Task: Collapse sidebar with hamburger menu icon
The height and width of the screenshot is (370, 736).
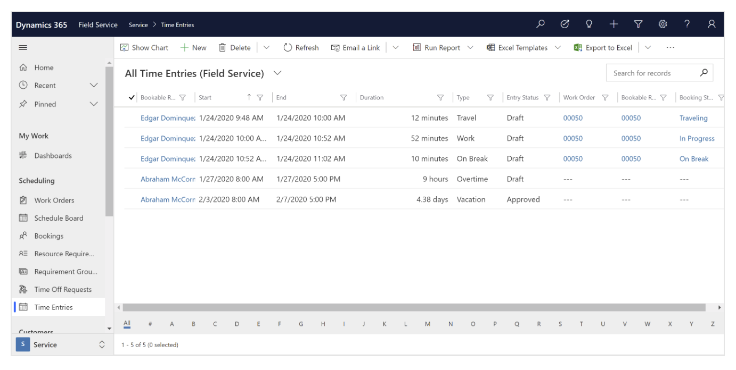Action: point(23,48)
